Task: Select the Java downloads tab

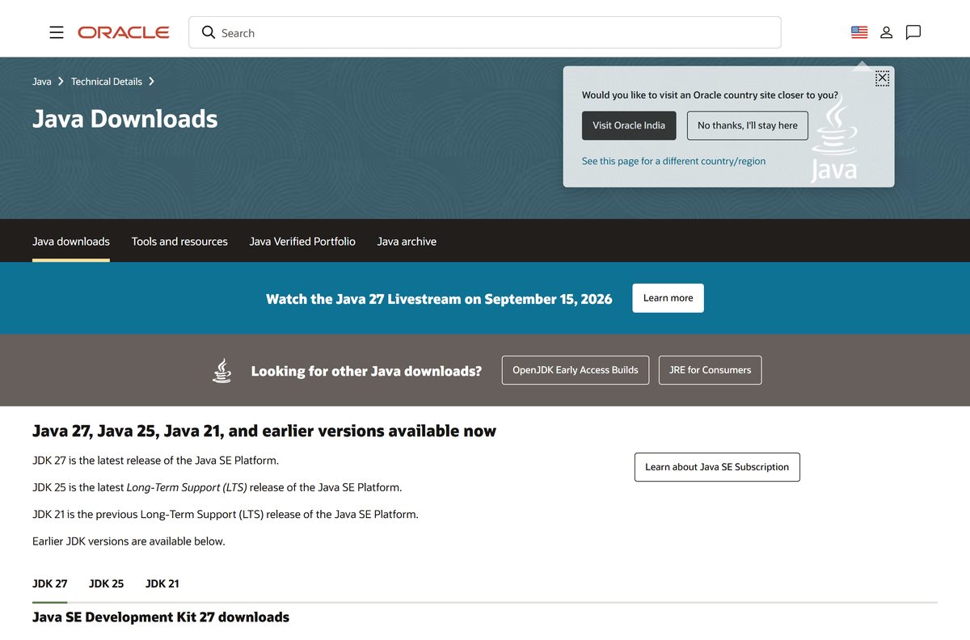Action: (x=71, y=242)
